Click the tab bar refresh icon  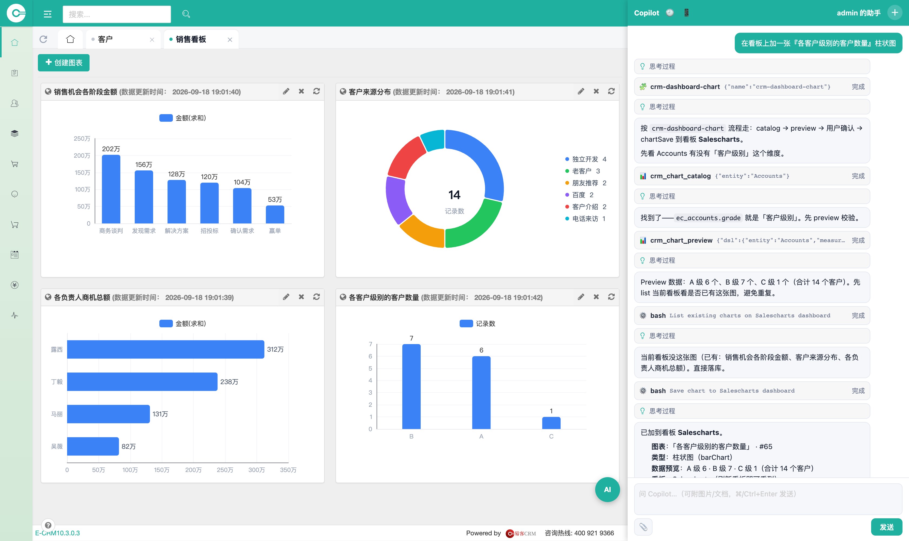click(x=43, y=39)
